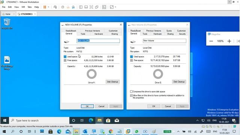Open Cortana circle in guest taskbar
The width and height of the screenshot is (240, 135).
tap(73, 120)
